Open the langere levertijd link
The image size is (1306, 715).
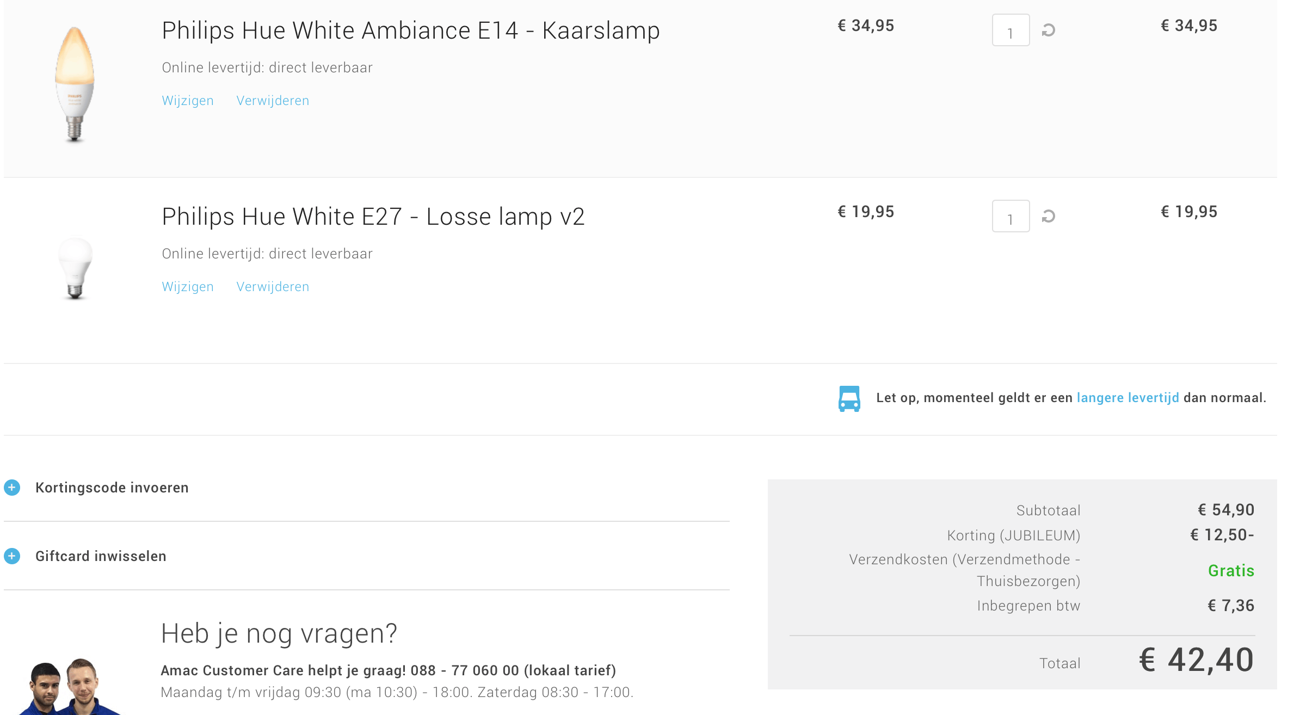1128,398
